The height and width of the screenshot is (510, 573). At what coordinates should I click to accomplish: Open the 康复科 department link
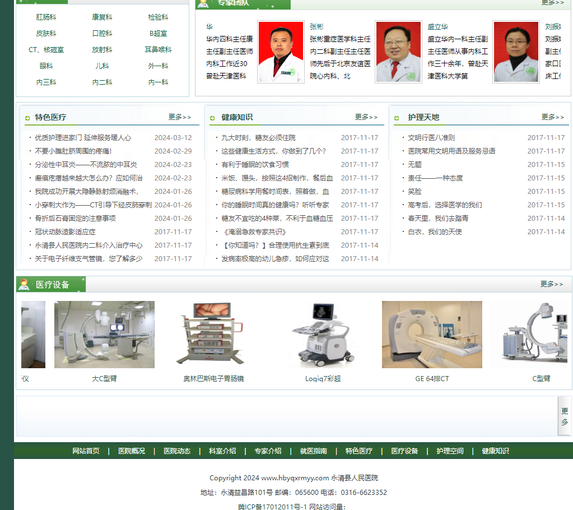pyautogui.click(x=102, y=17)
